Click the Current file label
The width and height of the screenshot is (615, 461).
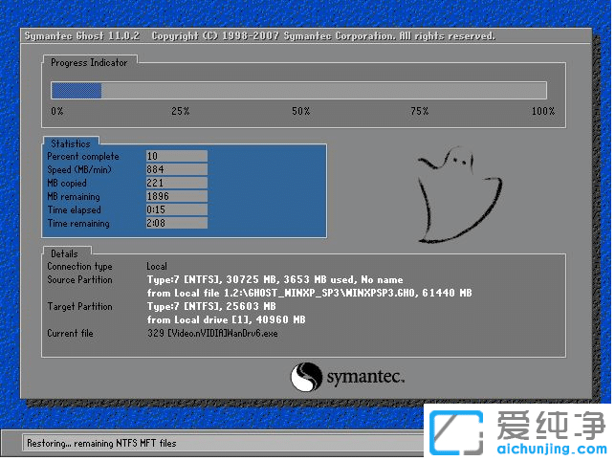coord(70,334)
